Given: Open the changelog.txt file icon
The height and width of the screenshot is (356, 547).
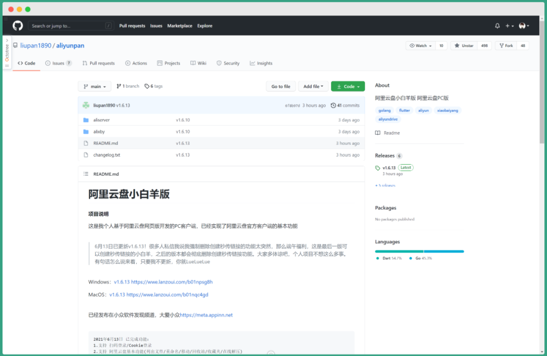Looking at the screenshot, I should coord(86,155).
